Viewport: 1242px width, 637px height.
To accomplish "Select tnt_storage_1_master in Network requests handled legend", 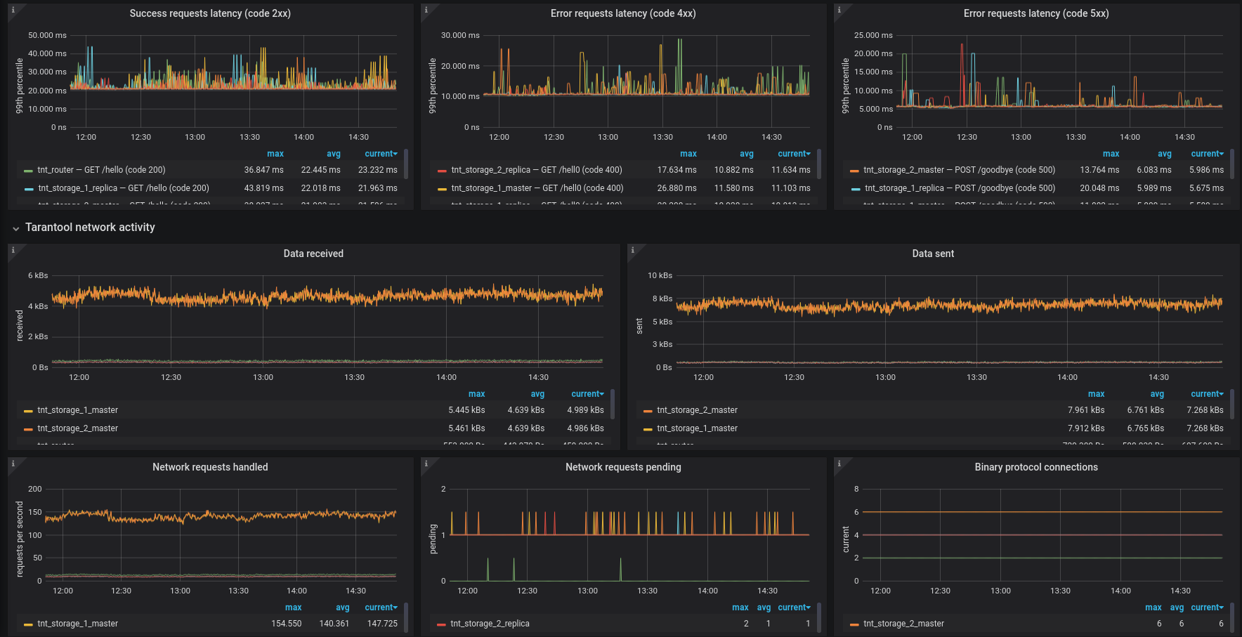I will 77,624.
